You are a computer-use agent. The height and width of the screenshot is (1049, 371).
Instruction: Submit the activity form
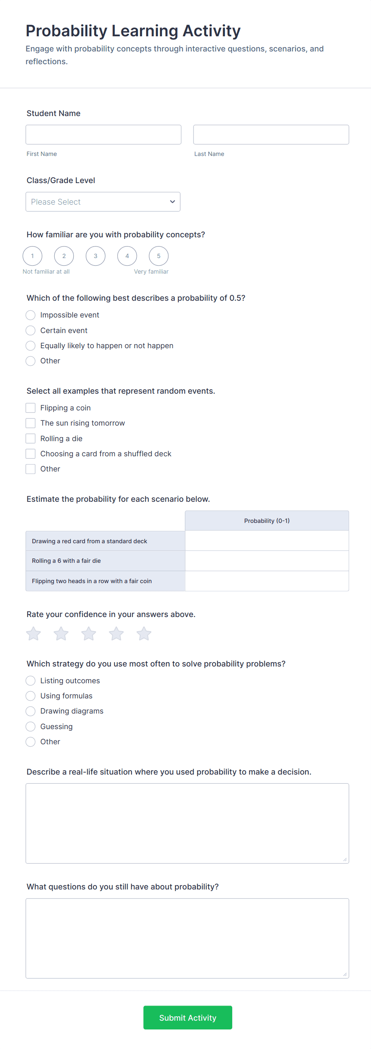point(188,1017)
